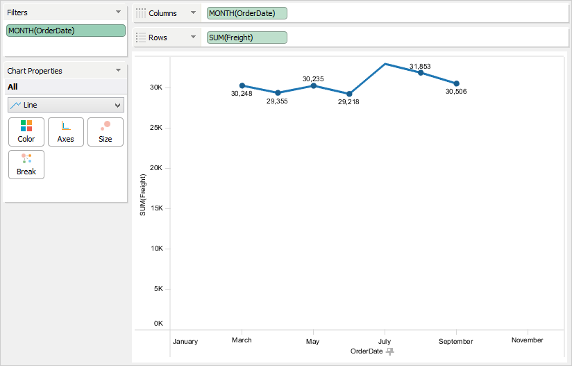Select the MONTH(OrderDate) pill in Columns
Viewport: 572px width, 366px height.
pyautogui.click(x=246, y=13)
